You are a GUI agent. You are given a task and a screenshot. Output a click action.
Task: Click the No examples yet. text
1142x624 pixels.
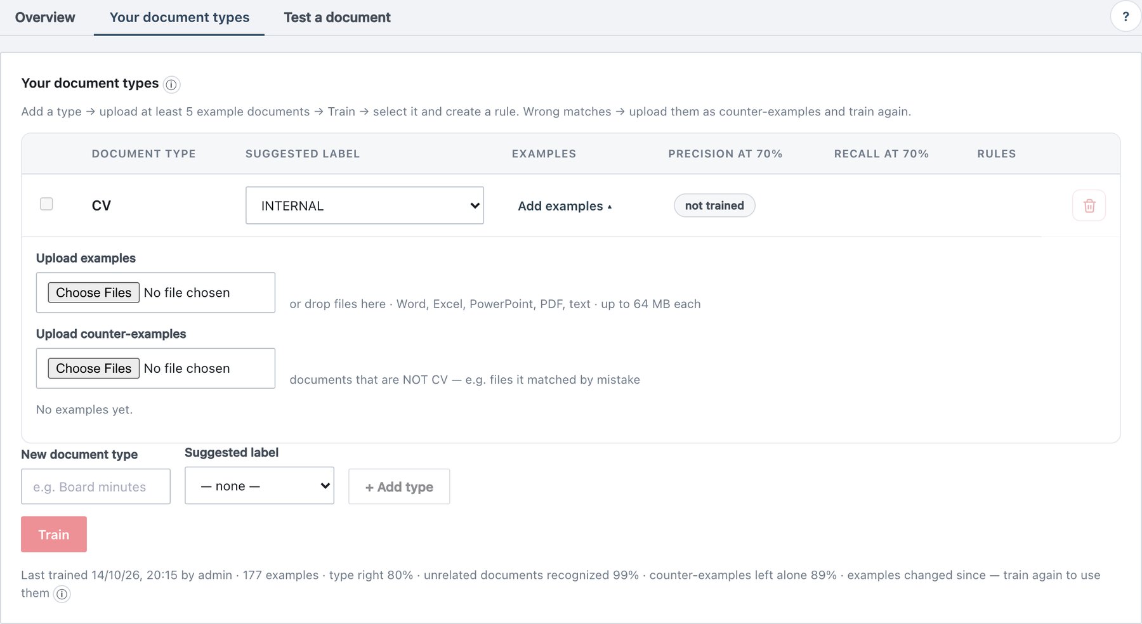84,410
